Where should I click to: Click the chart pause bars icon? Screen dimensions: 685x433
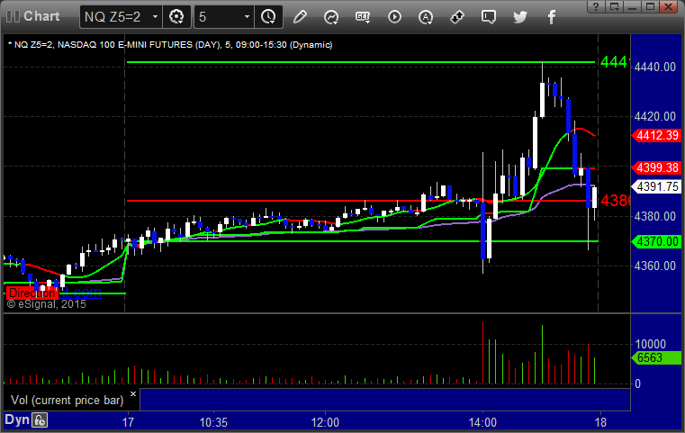click(14, 16)
